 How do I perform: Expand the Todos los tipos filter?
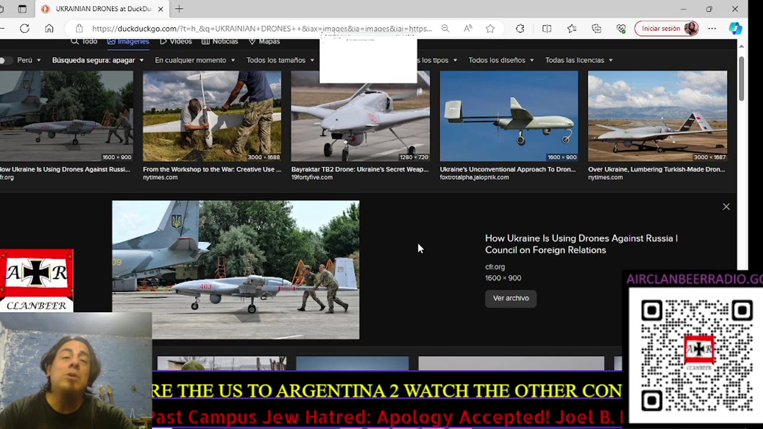coord(438,60)
